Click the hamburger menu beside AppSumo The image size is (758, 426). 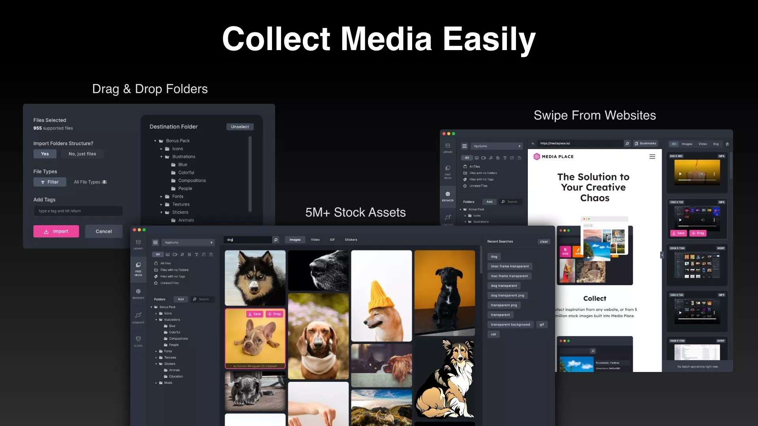155,243
